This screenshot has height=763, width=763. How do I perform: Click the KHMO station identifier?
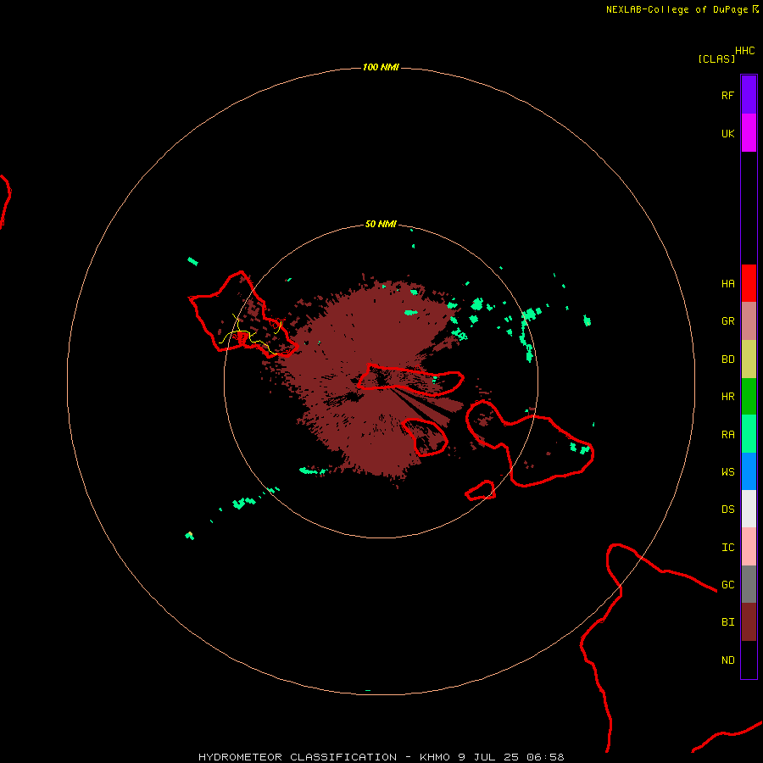coord(435,757)
